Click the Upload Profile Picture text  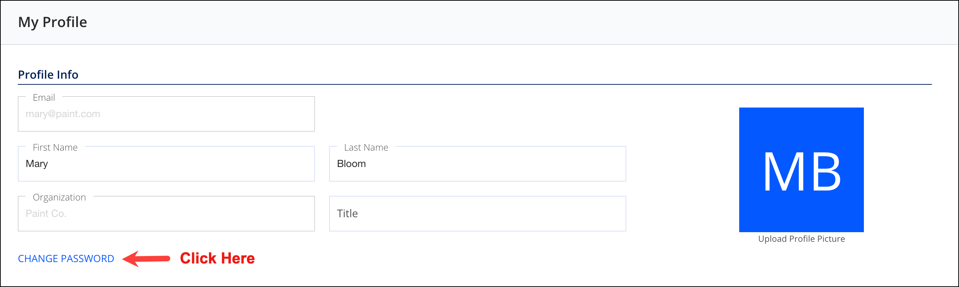click(x=801, y=239)
